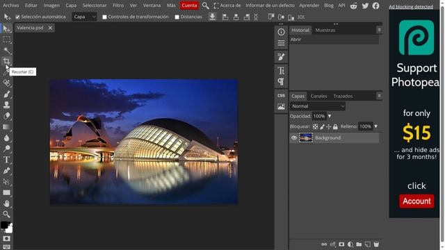This screenshot has width=445, height=250.
Task: Toggle lock image pixels brush icon
Action: click(322, 126)
